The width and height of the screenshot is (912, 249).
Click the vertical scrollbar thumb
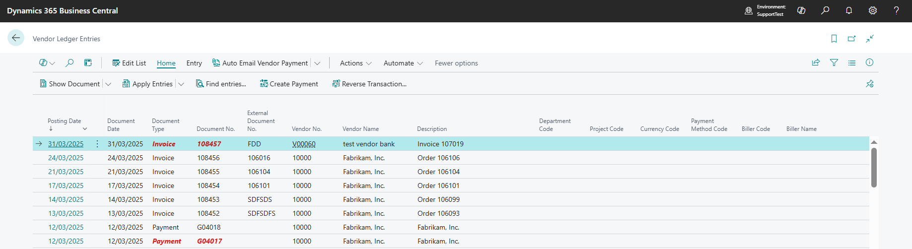pos(874,168)
